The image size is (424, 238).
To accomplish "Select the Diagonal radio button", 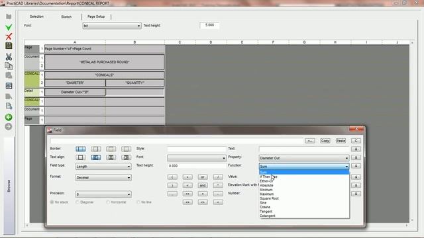I will tap(78, 202).
